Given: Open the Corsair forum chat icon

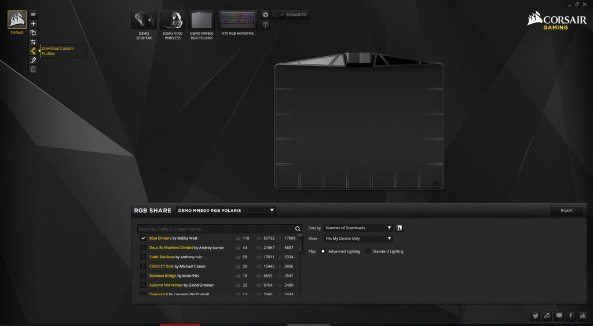Looking at the screenshot, I should tap(559, 316).
